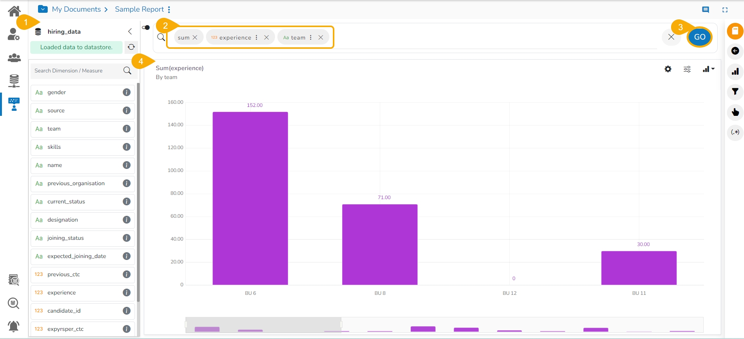This screenshot has height=339, width=744.
Task: Open the My Documents breadcrumb
Action: tap(76, 9)
